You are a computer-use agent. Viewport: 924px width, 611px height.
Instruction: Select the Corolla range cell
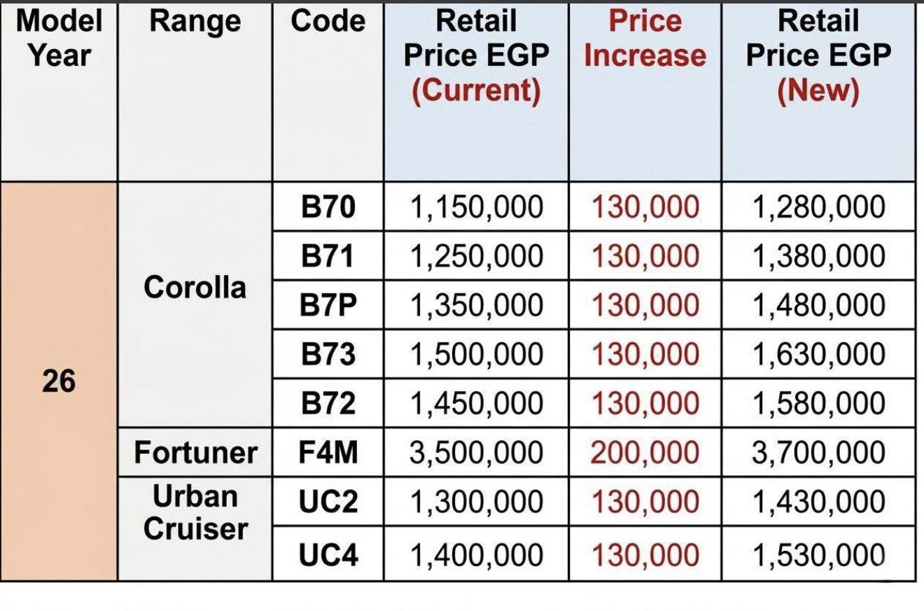[195, 288]
